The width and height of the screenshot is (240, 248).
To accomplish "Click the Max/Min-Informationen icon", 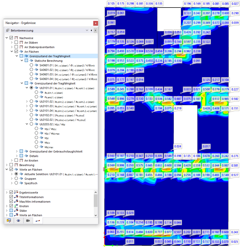I will (x=16, y=201).
